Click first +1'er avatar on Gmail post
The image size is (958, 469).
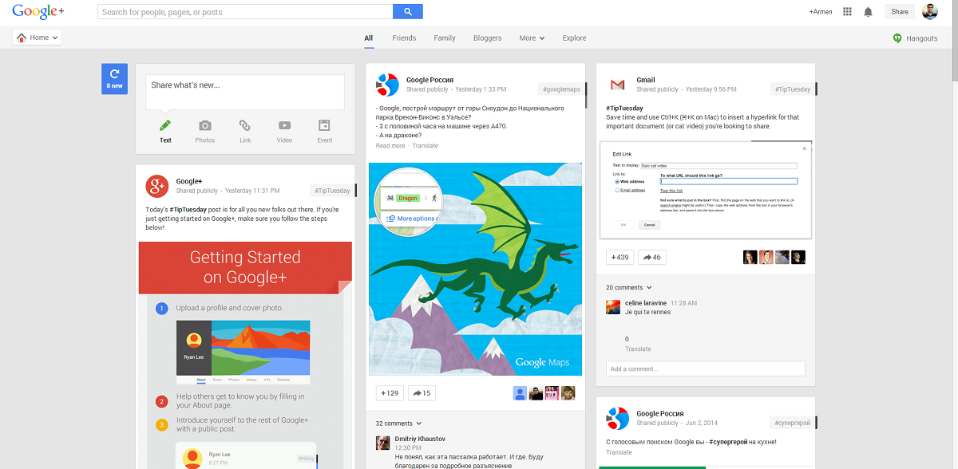[750, 257]
